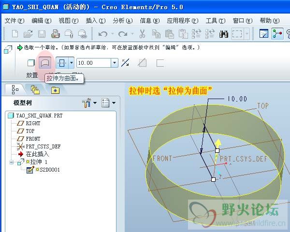
Task: Click the yellow direction arrow in viewport
Action: (x=218, y=144)
